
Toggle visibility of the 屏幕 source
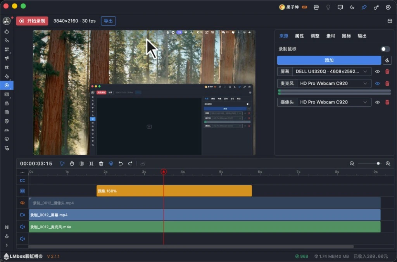[x=378, y=72]
